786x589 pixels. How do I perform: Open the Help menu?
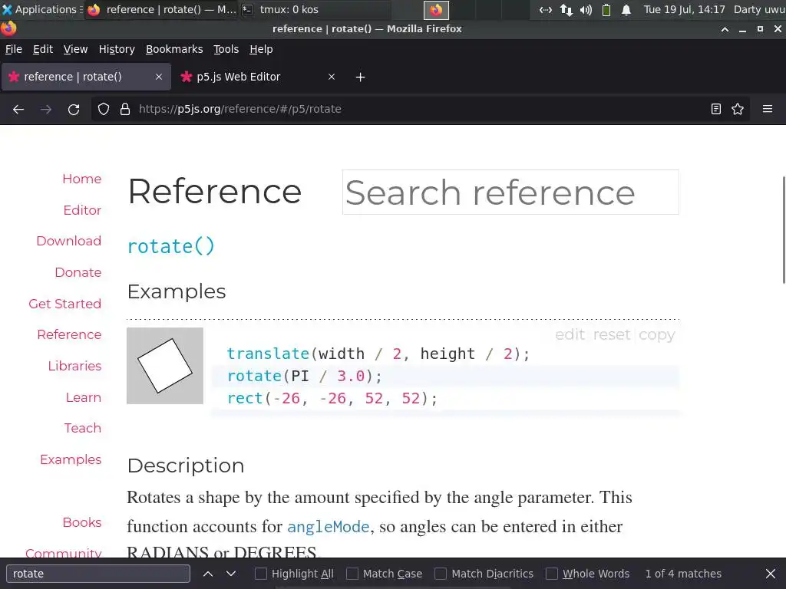[261, 49]
